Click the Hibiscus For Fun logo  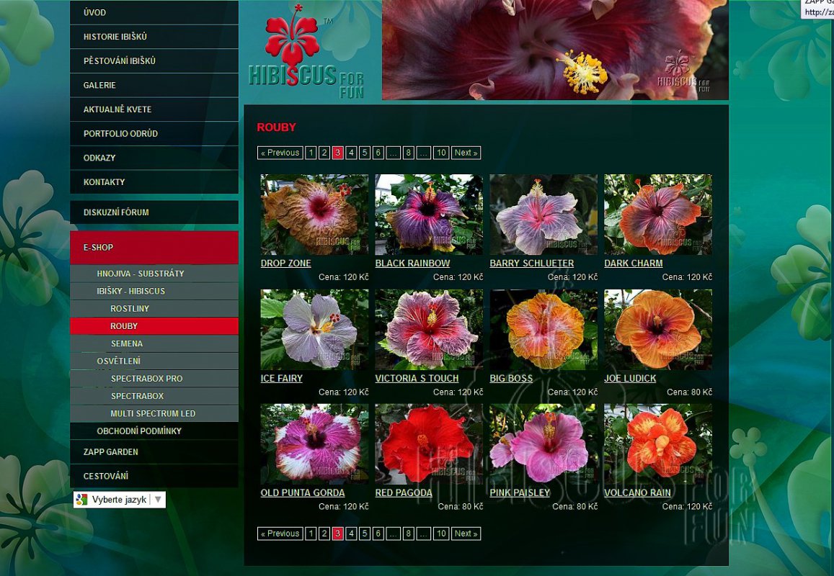coord(306,52)
